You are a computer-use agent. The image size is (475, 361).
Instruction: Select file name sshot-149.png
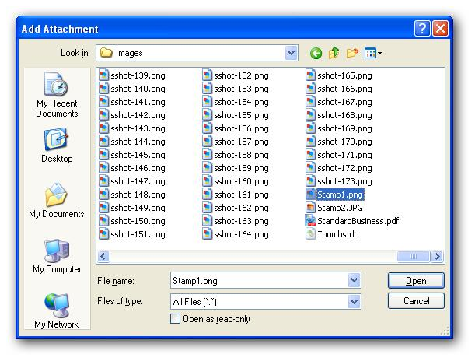(x=138, y=208)
